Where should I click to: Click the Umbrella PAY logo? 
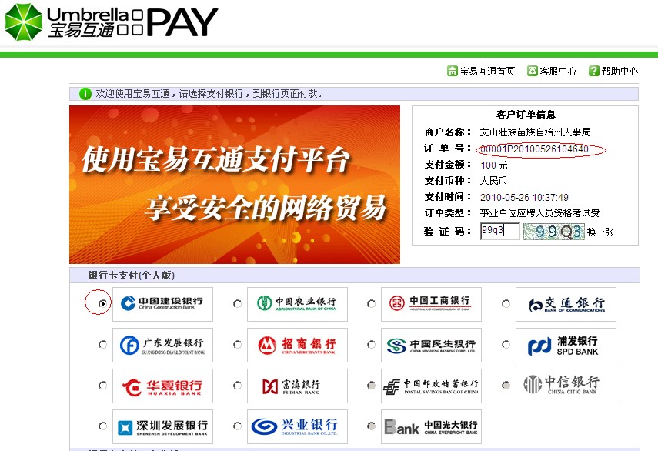tap(112, 22)
